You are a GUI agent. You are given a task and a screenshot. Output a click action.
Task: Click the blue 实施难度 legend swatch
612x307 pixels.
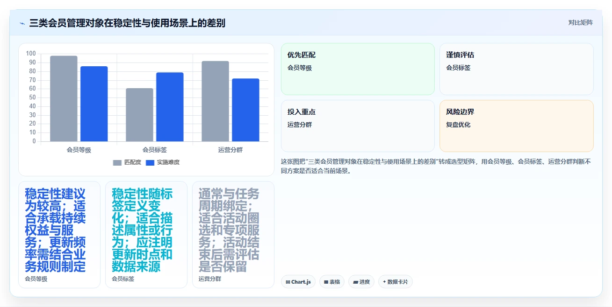(x=150, y=162)
